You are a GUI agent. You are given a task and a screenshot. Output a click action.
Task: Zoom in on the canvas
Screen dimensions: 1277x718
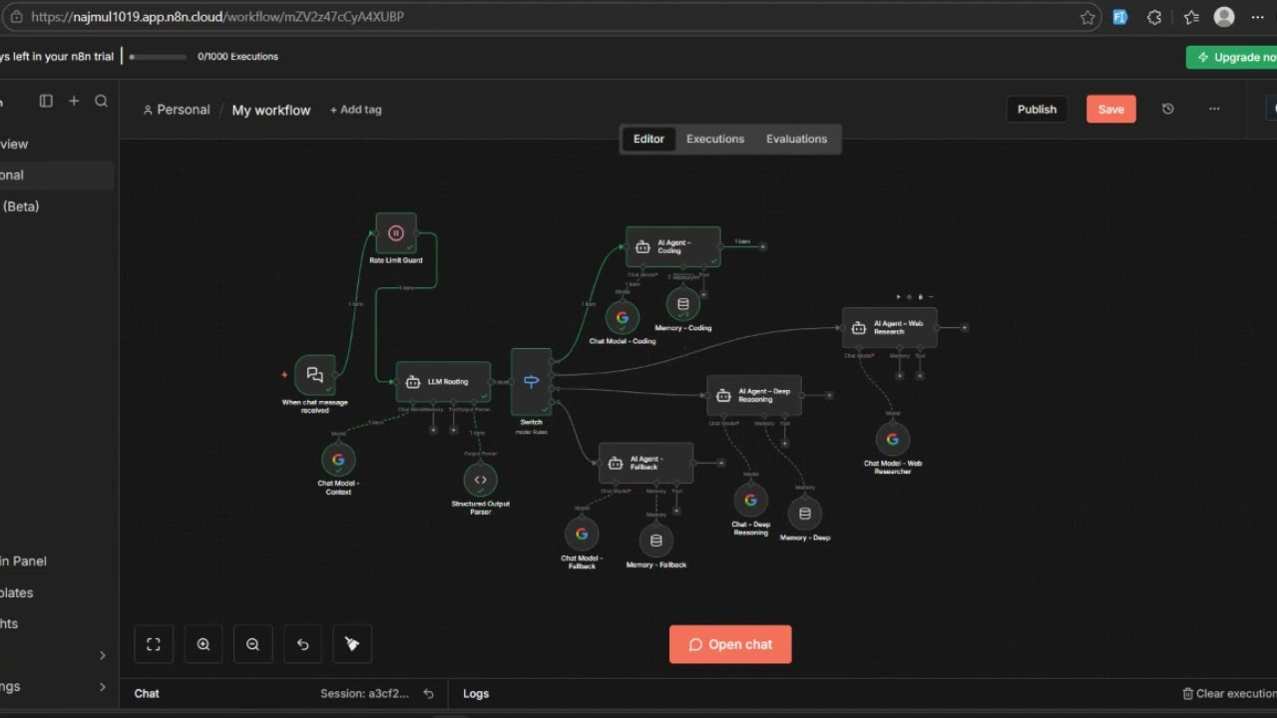click(x=204, y=644)
